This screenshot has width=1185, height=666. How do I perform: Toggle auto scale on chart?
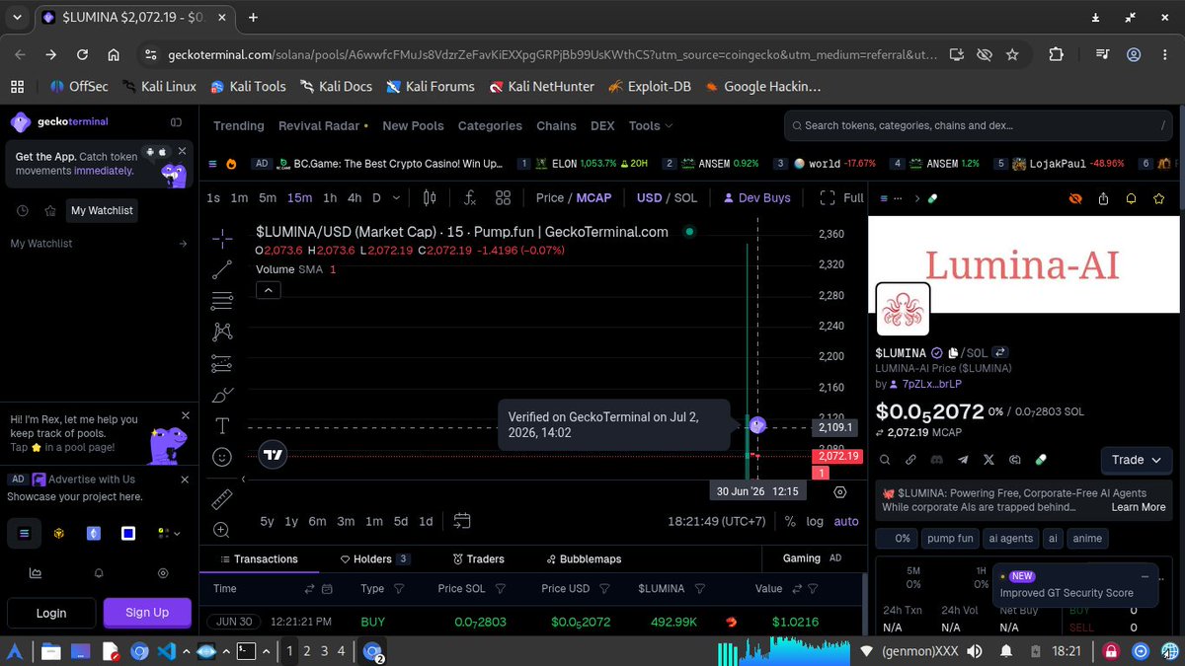[x=846, y=521]
